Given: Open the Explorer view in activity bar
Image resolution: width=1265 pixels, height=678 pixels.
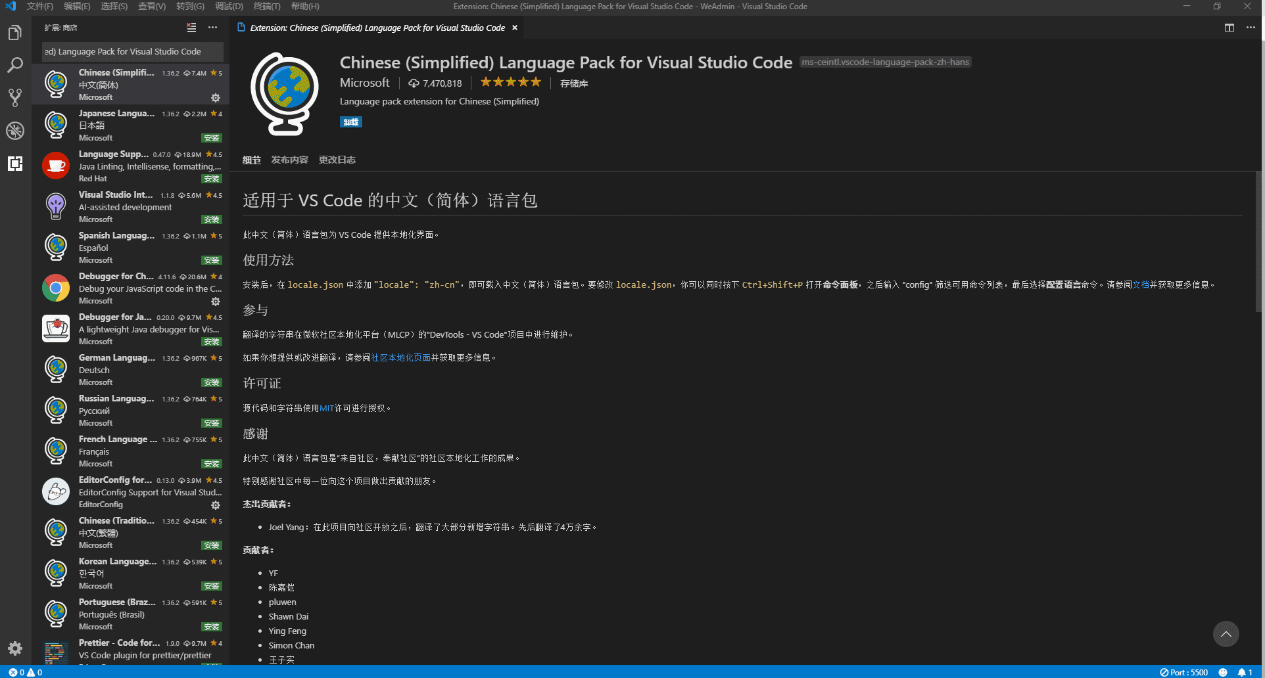Looking at the screenshot, I should (x=14, y=33).
